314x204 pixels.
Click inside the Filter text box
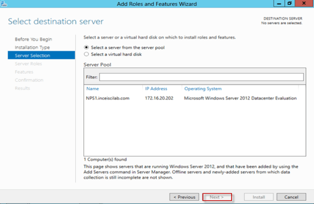click(x=201, y=77)
